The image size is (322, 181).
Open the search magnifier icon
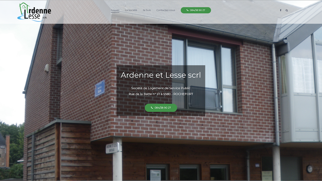(x=287, y=10)
